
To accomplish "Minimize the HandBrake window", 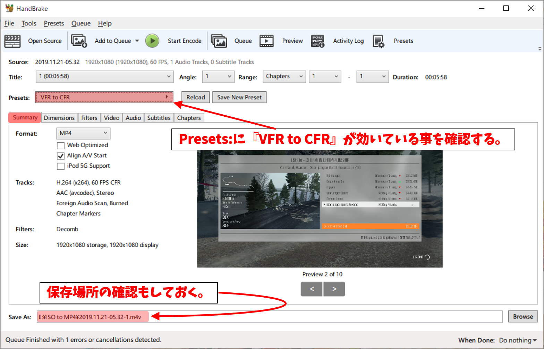I will point(482,8).
